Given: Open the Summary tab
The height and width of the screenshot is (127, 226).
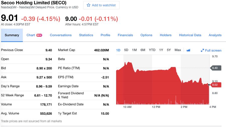Looking at the screenshot, I should [12, 35].
